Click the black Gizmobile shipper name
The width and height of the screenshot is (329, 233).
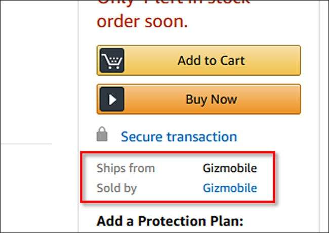click(x=230, y=168)
